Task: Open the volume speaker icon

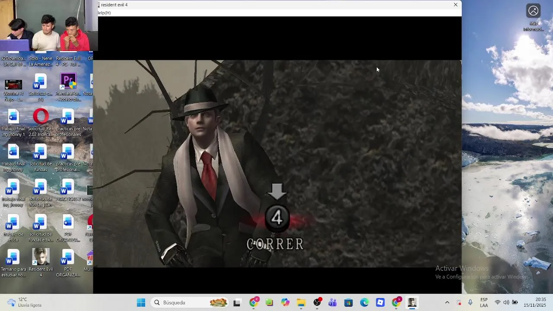Action: pyautogui.click(x=506, y=303)
